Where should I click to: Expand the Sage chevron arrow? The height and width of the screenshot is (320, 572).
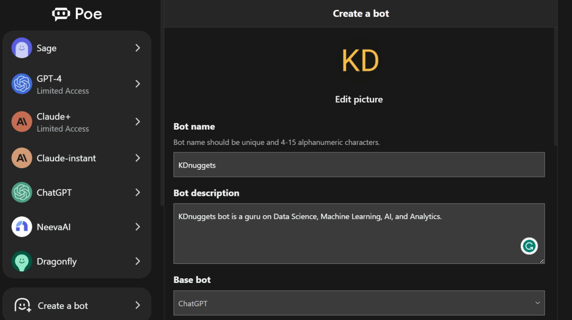pyautogui.click(x=138, y=48)
